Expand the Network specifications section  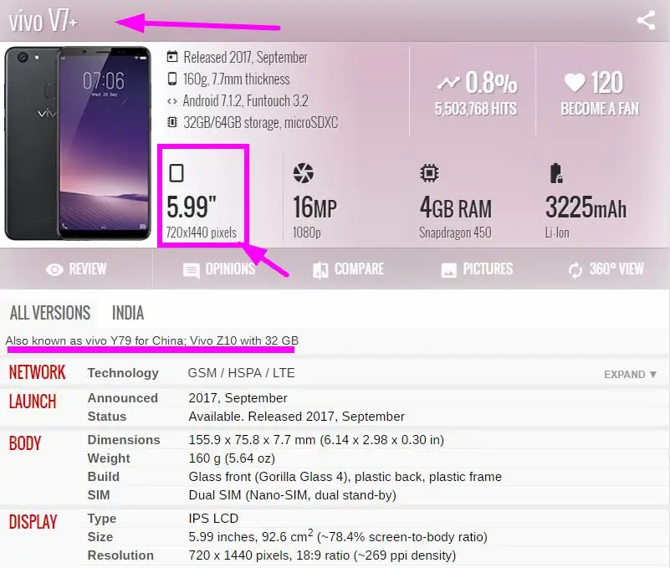[630, 375]
